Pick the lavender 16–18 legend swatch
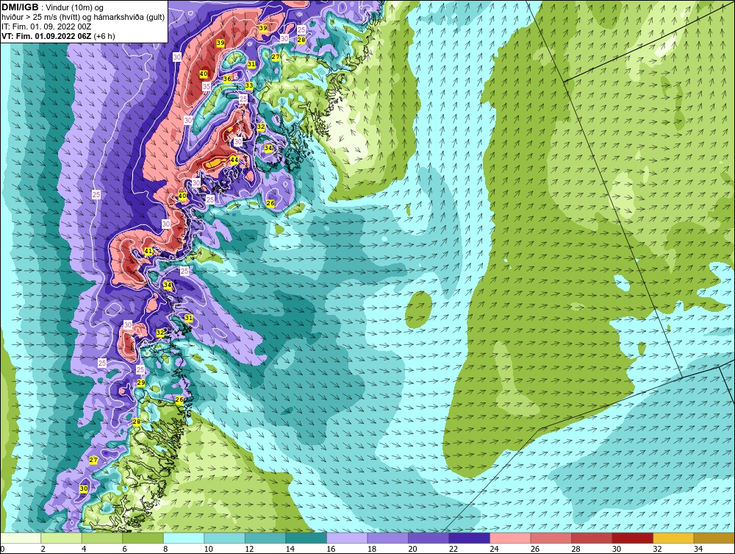735x554 pixels. click(347, 538)
